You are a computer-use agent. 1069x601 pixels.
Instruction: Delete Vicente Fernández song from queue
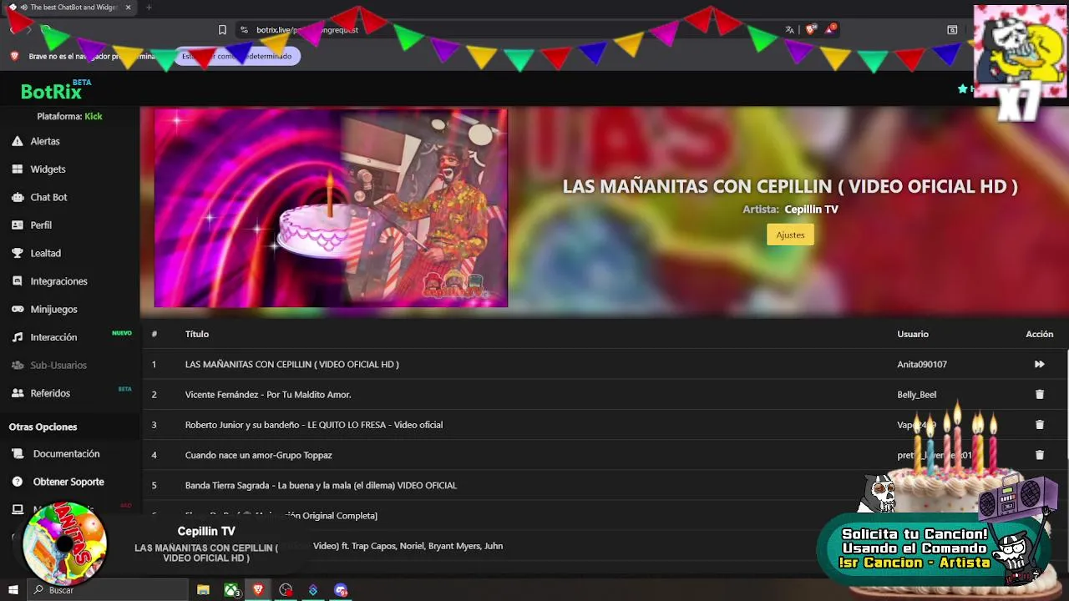coord(1039,394)
